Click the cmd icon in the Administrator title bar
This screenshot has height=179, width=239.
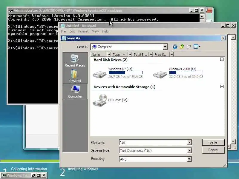tap(10, 11)
